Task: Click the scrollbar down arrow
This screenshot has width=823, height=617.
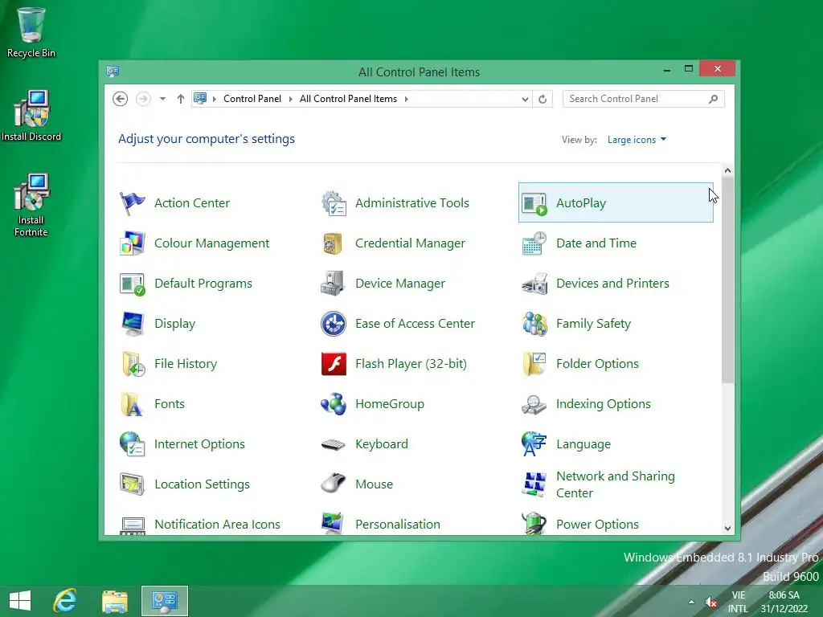Action: point(727,529)
